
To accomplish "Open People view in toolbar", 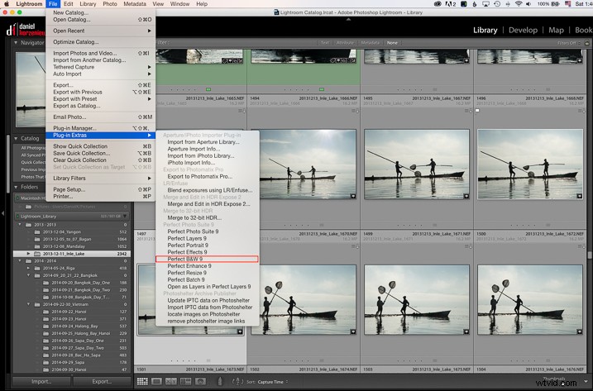I will coord(199,381).
